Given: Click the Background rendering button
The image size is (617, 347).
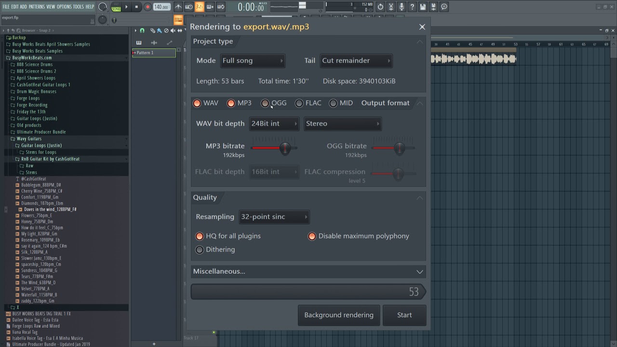Looking at the screenshot, I should [339, 315].
